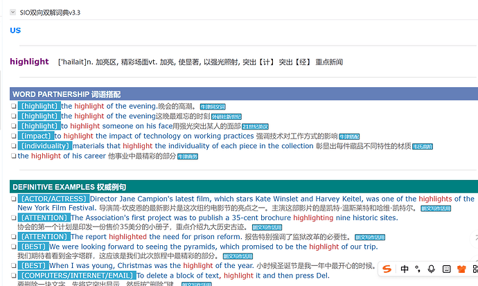Screen dimensions: 478x286
Task: Collapse the WORD PARTNERSHIP 词语搭配 section header
Action: [x=66, y=93]
